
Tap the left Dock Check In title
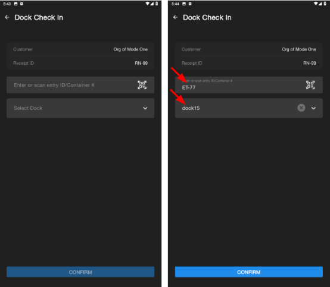(39, 18)
